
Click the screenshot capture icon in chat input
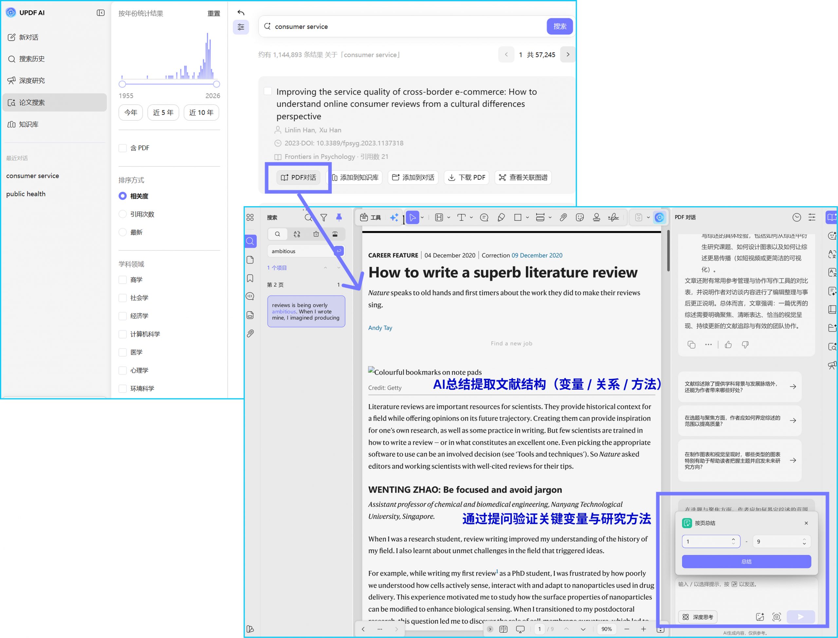click(776, 617)
